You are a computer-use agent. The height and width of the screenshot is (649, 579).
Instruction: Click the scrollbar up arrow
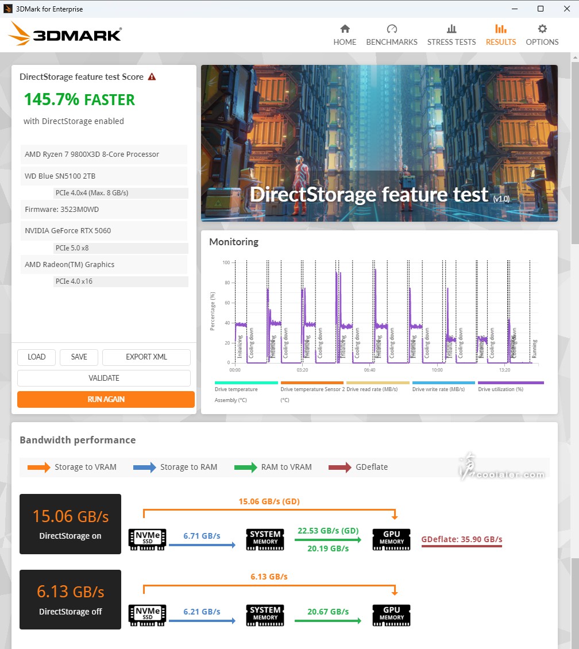575,57
